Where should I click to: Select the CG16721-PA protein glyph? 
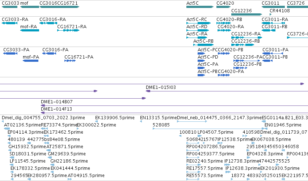point(70,61)
